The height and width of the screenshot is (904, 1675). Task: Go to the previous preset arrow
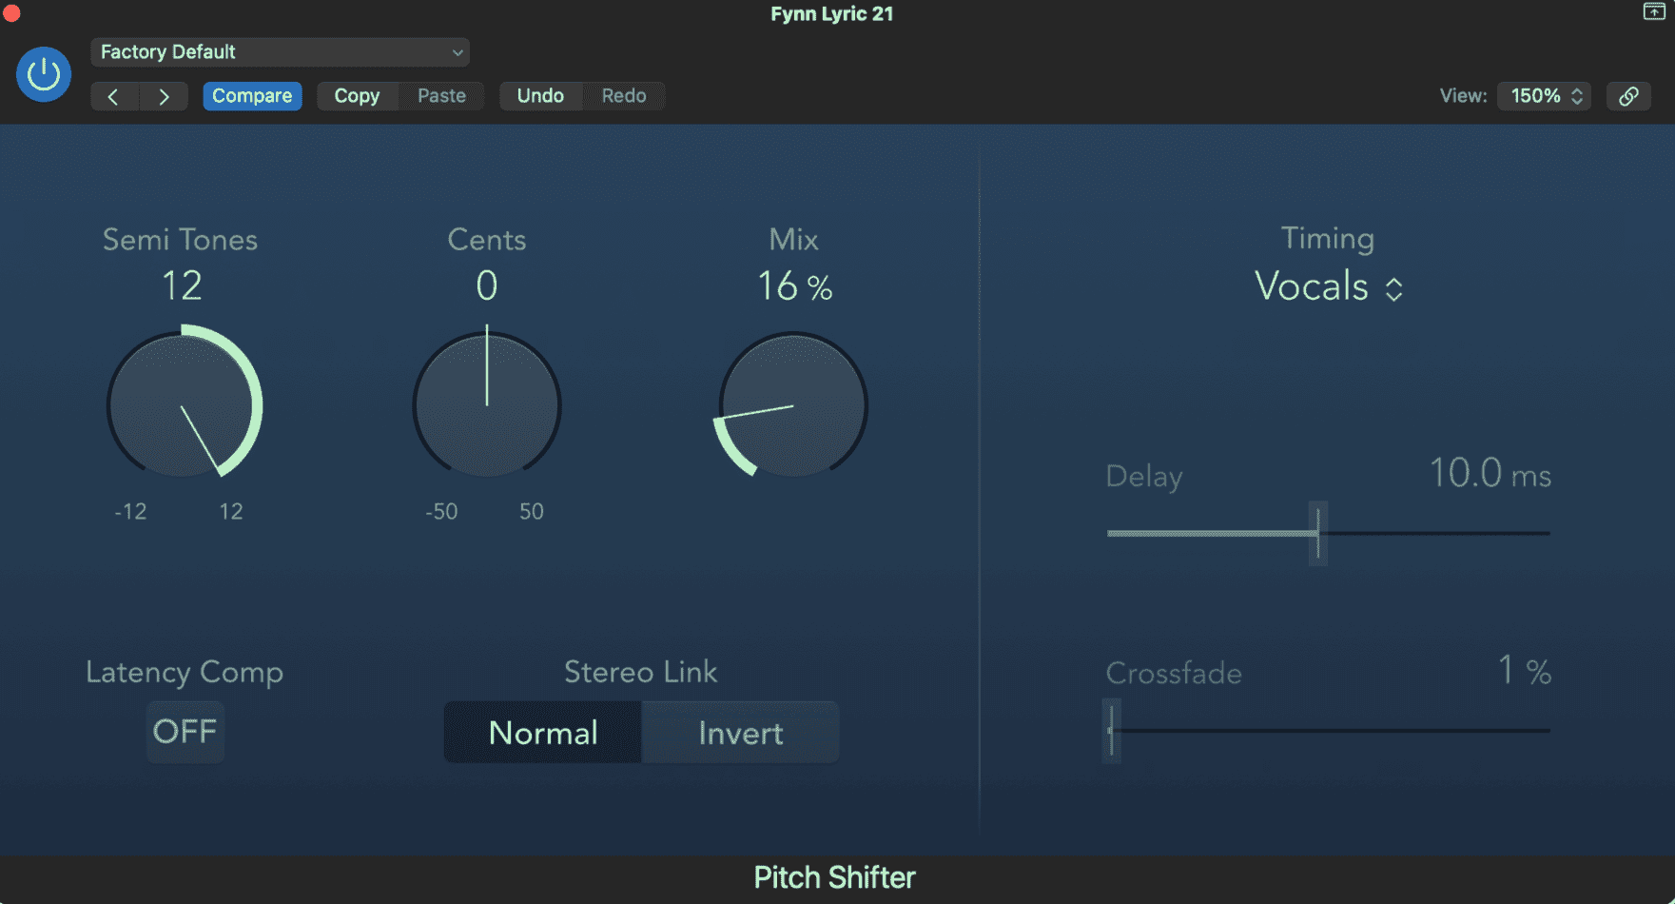click(114, 96)
